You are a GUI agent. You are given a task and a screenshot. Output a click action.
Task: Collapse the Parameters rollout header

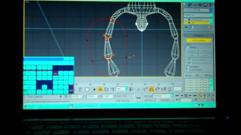(x=198, y=36)
